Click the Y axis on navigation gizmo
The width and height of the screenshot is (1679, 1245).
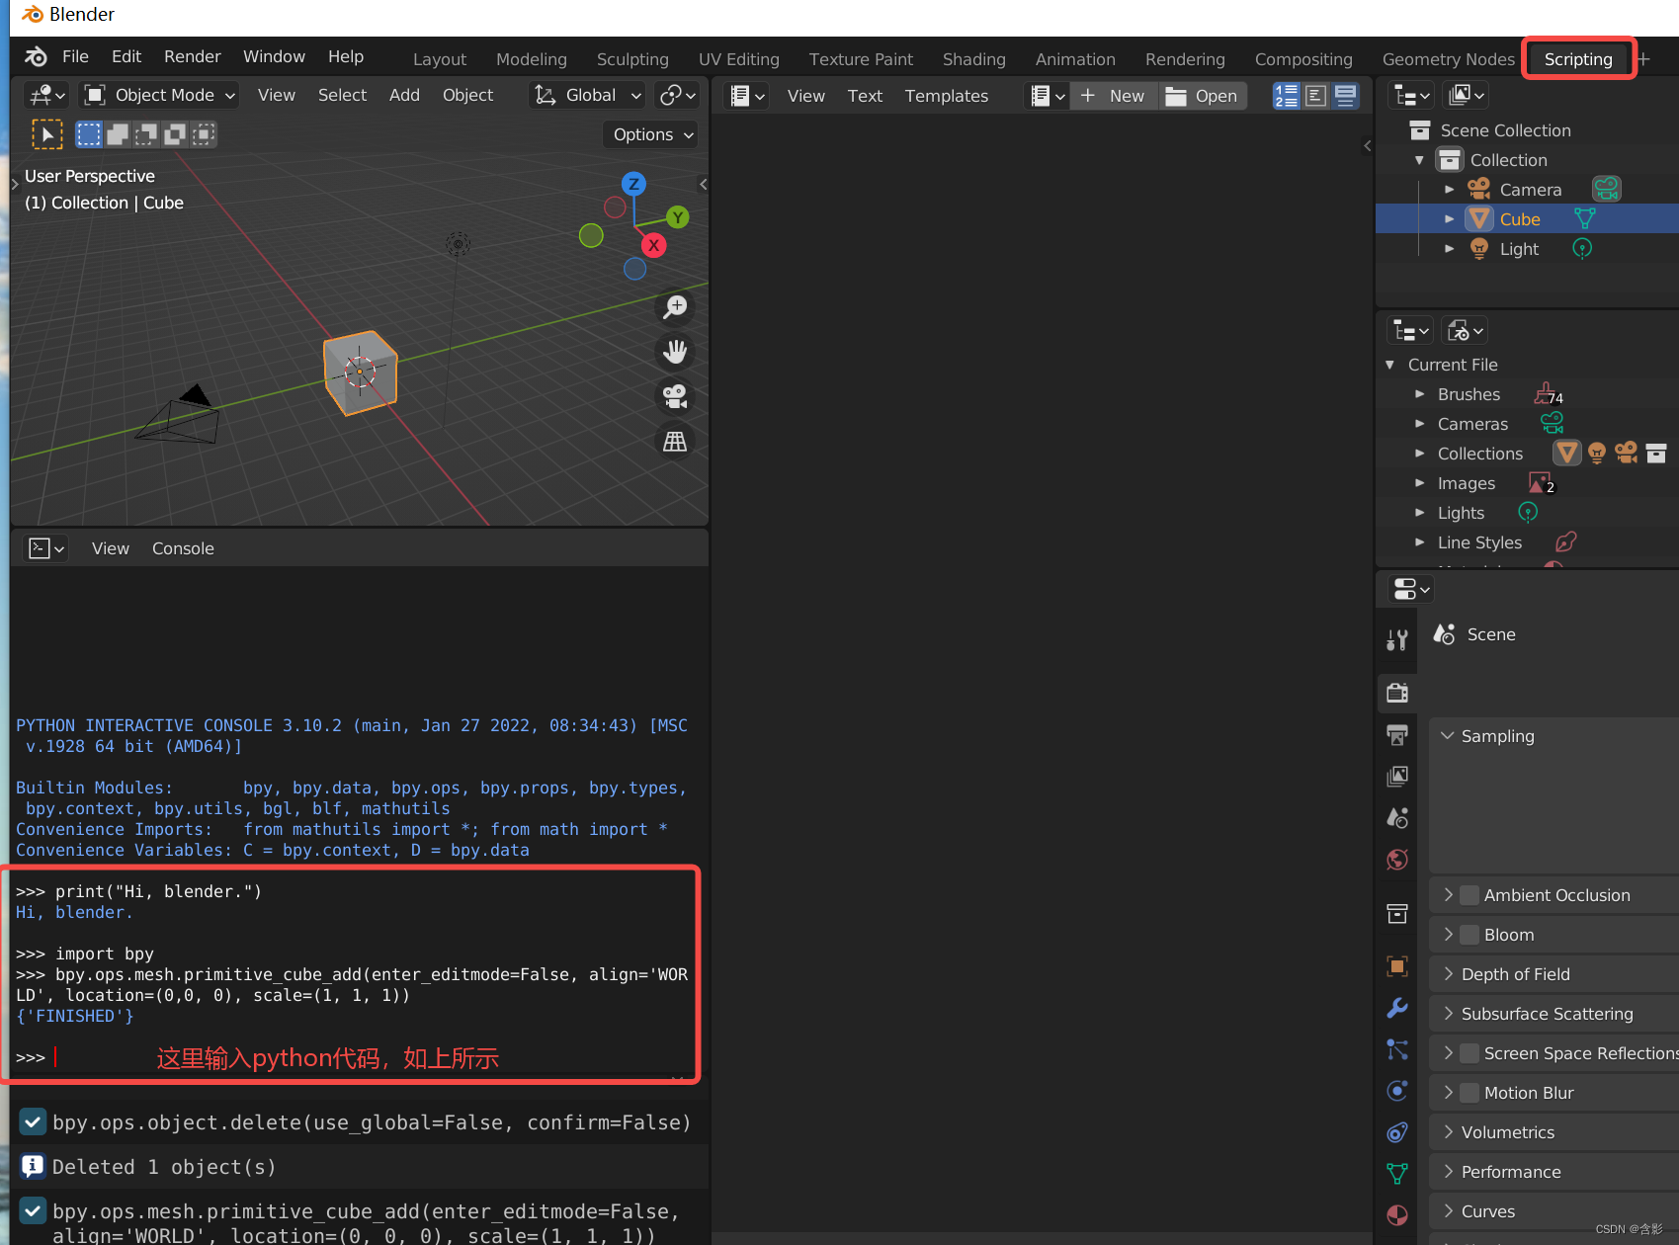[x=677, y=217]
